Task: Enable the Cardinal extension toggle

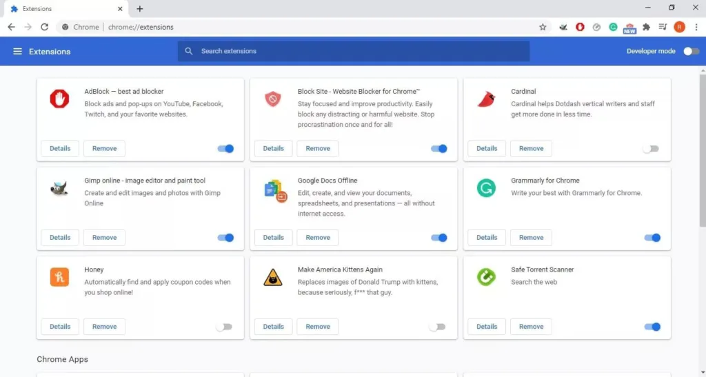Action: click(651, 148)
